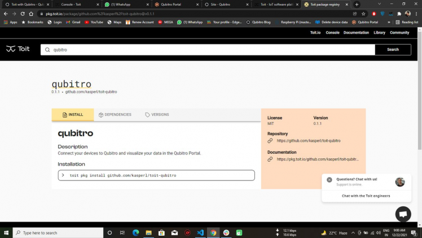Open a new tab with the plus button
Image resolution: width=422 pixels, height=238 pixels.
pyautogui.click(x=357, y=5)
